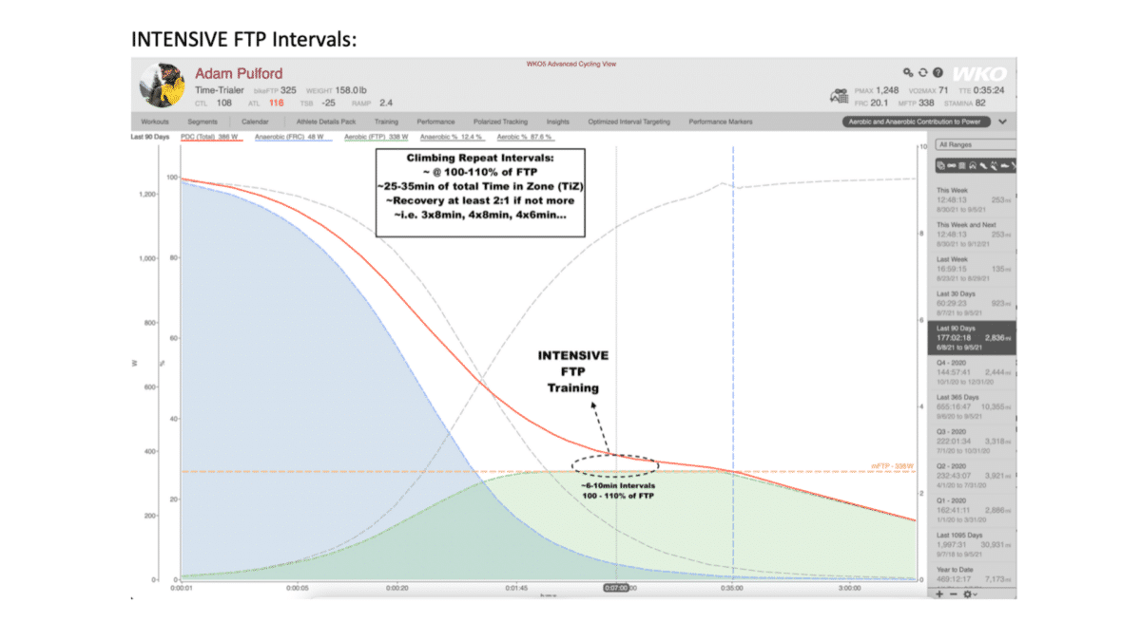The image size is (1141, 641).
Task: Open the Polarized Tracking tab
Action: [x=504, y=122]
